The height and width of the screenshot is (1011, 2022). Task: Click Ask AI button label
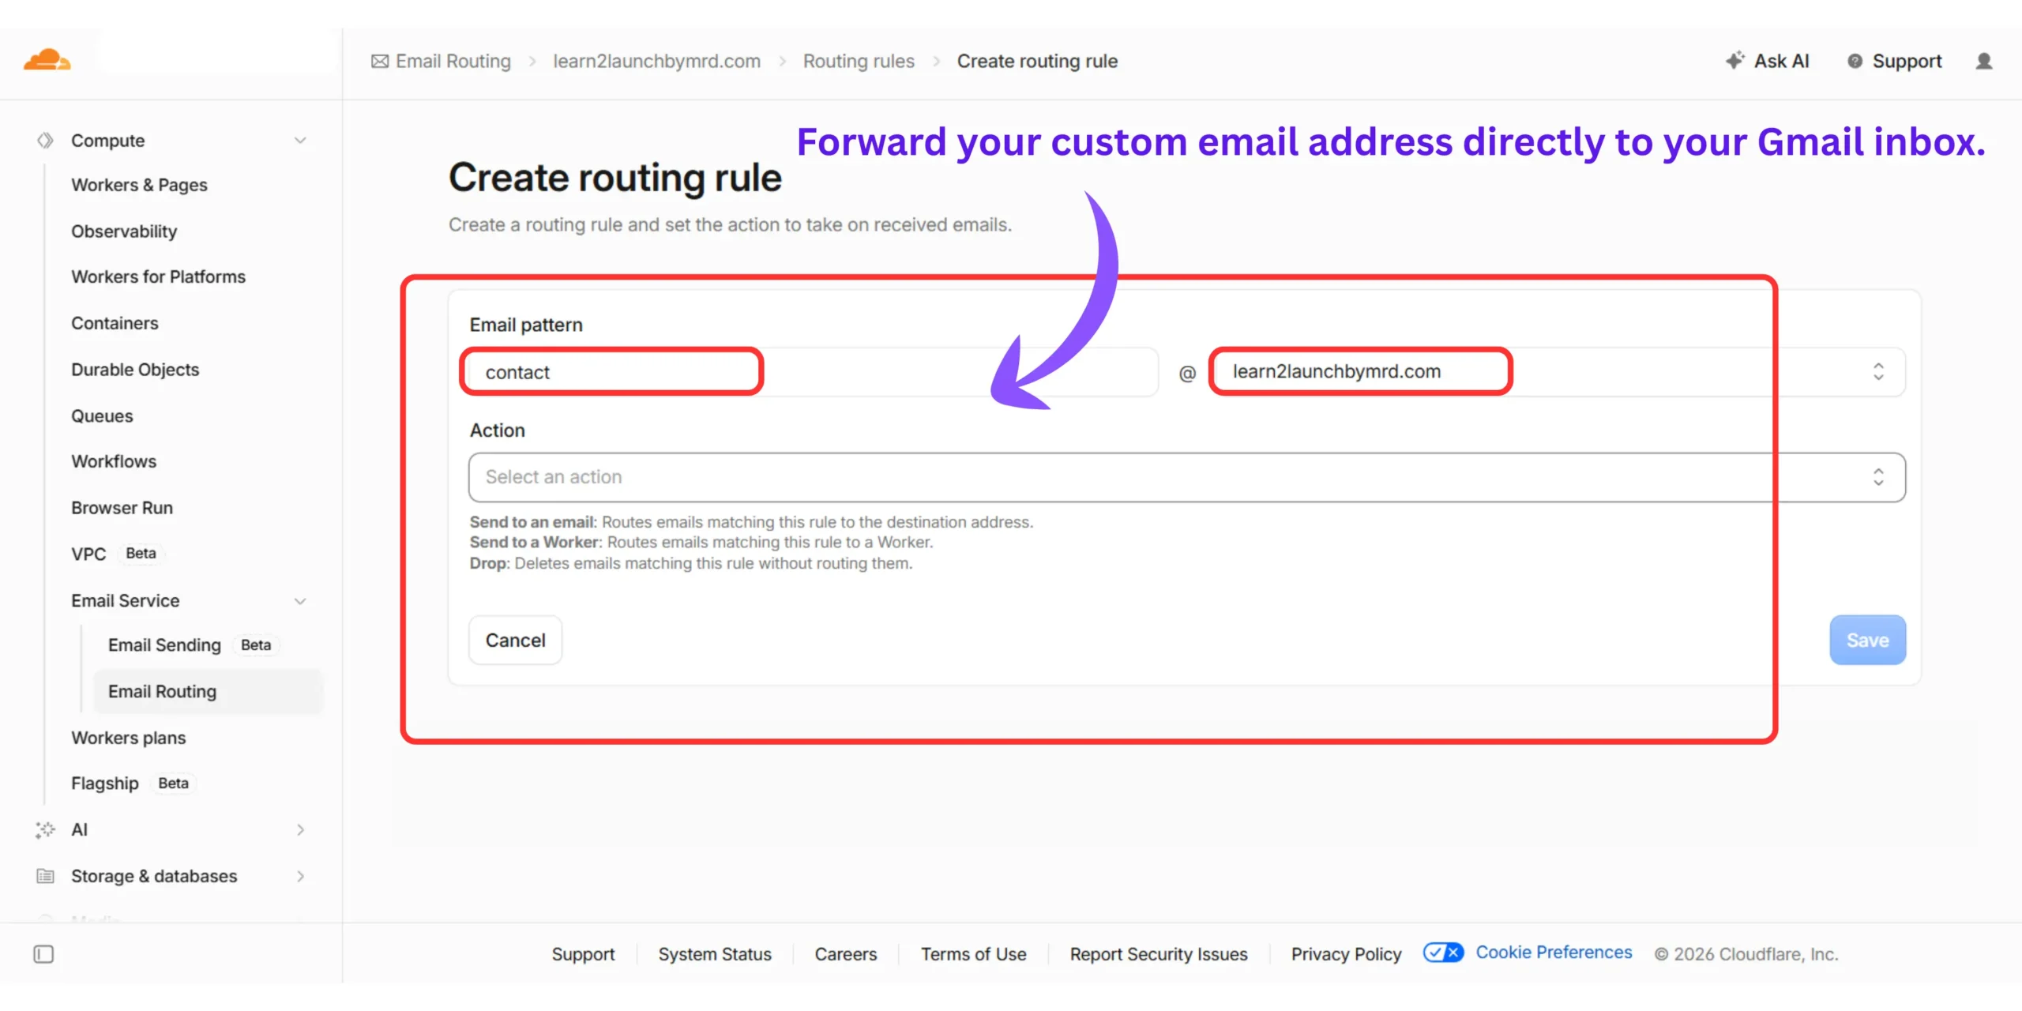click(1781, 62)
